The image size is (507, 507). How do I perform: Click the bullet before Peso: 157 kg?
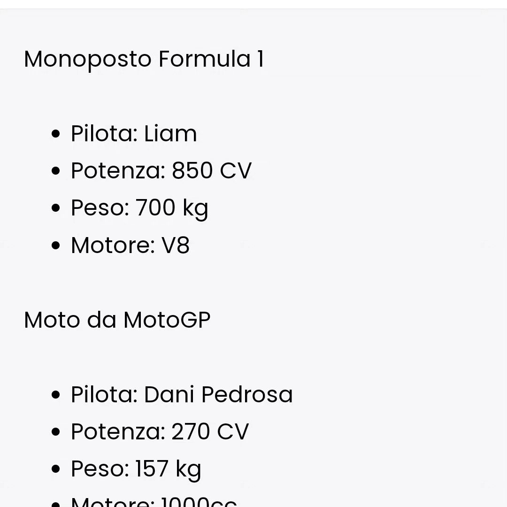(55, 469)
